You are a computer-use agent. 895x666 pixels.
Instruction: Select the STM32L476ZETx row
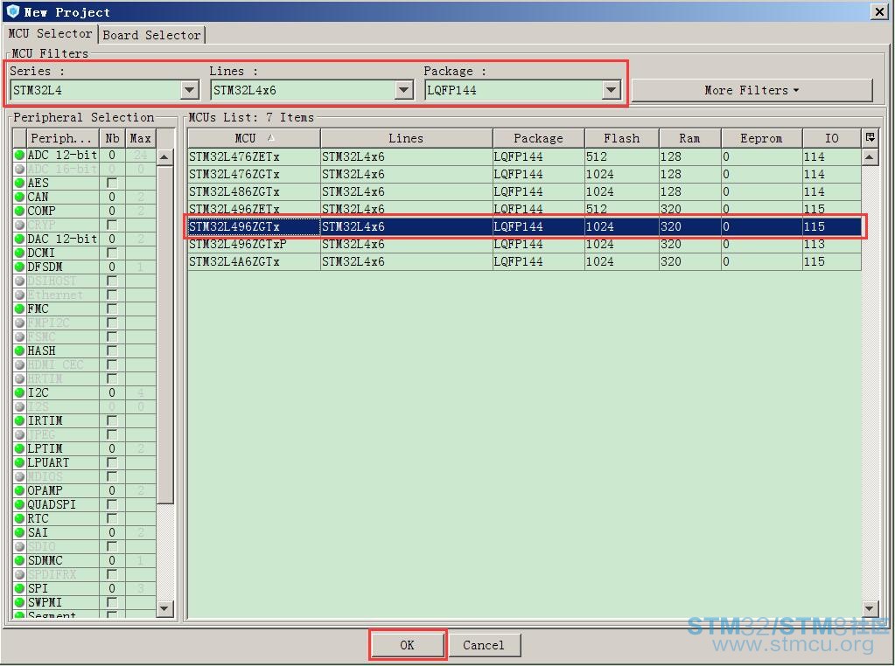click(524, 156)
